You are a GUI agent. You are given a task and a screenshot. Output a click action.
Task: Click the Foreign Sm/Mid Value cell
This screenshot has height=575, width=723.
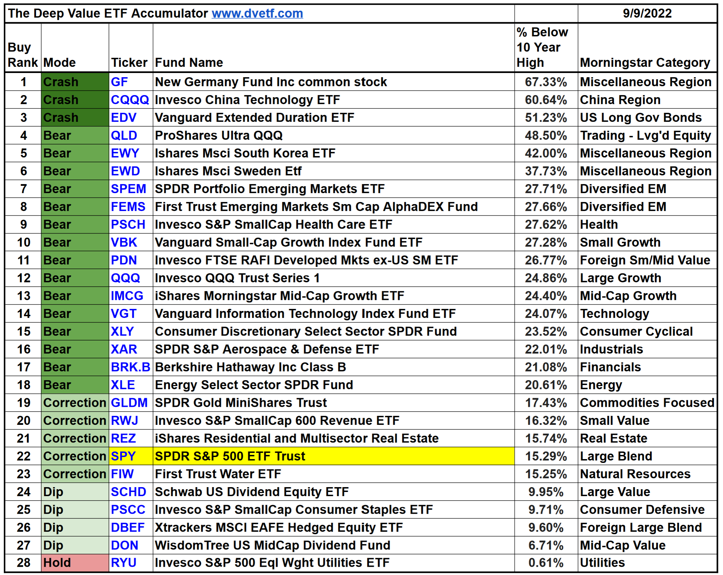click(x=647, y=260)
